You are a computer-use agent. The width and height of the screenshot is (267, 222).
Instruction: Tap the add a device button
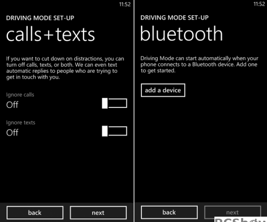(163, 90)
